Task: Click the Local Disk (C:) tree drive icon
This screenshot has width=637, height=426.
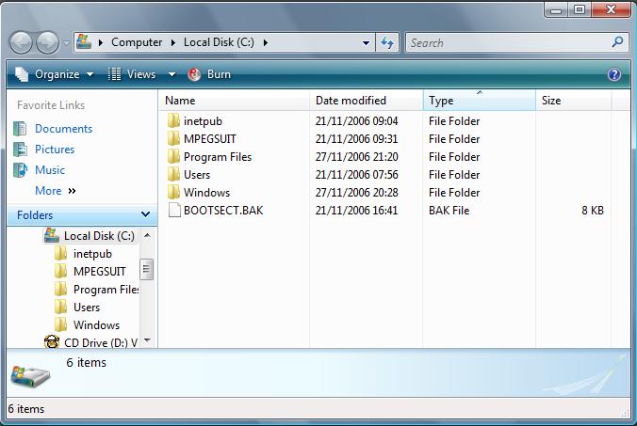Action: [x=52, y=235]
